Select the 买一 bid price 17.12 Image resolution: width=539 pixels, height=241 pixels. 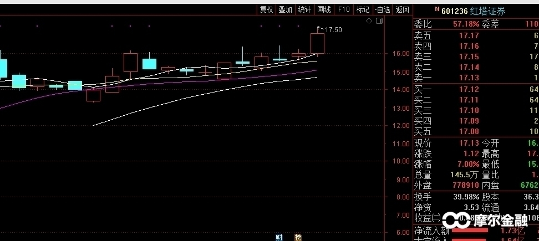pos(469,89)
